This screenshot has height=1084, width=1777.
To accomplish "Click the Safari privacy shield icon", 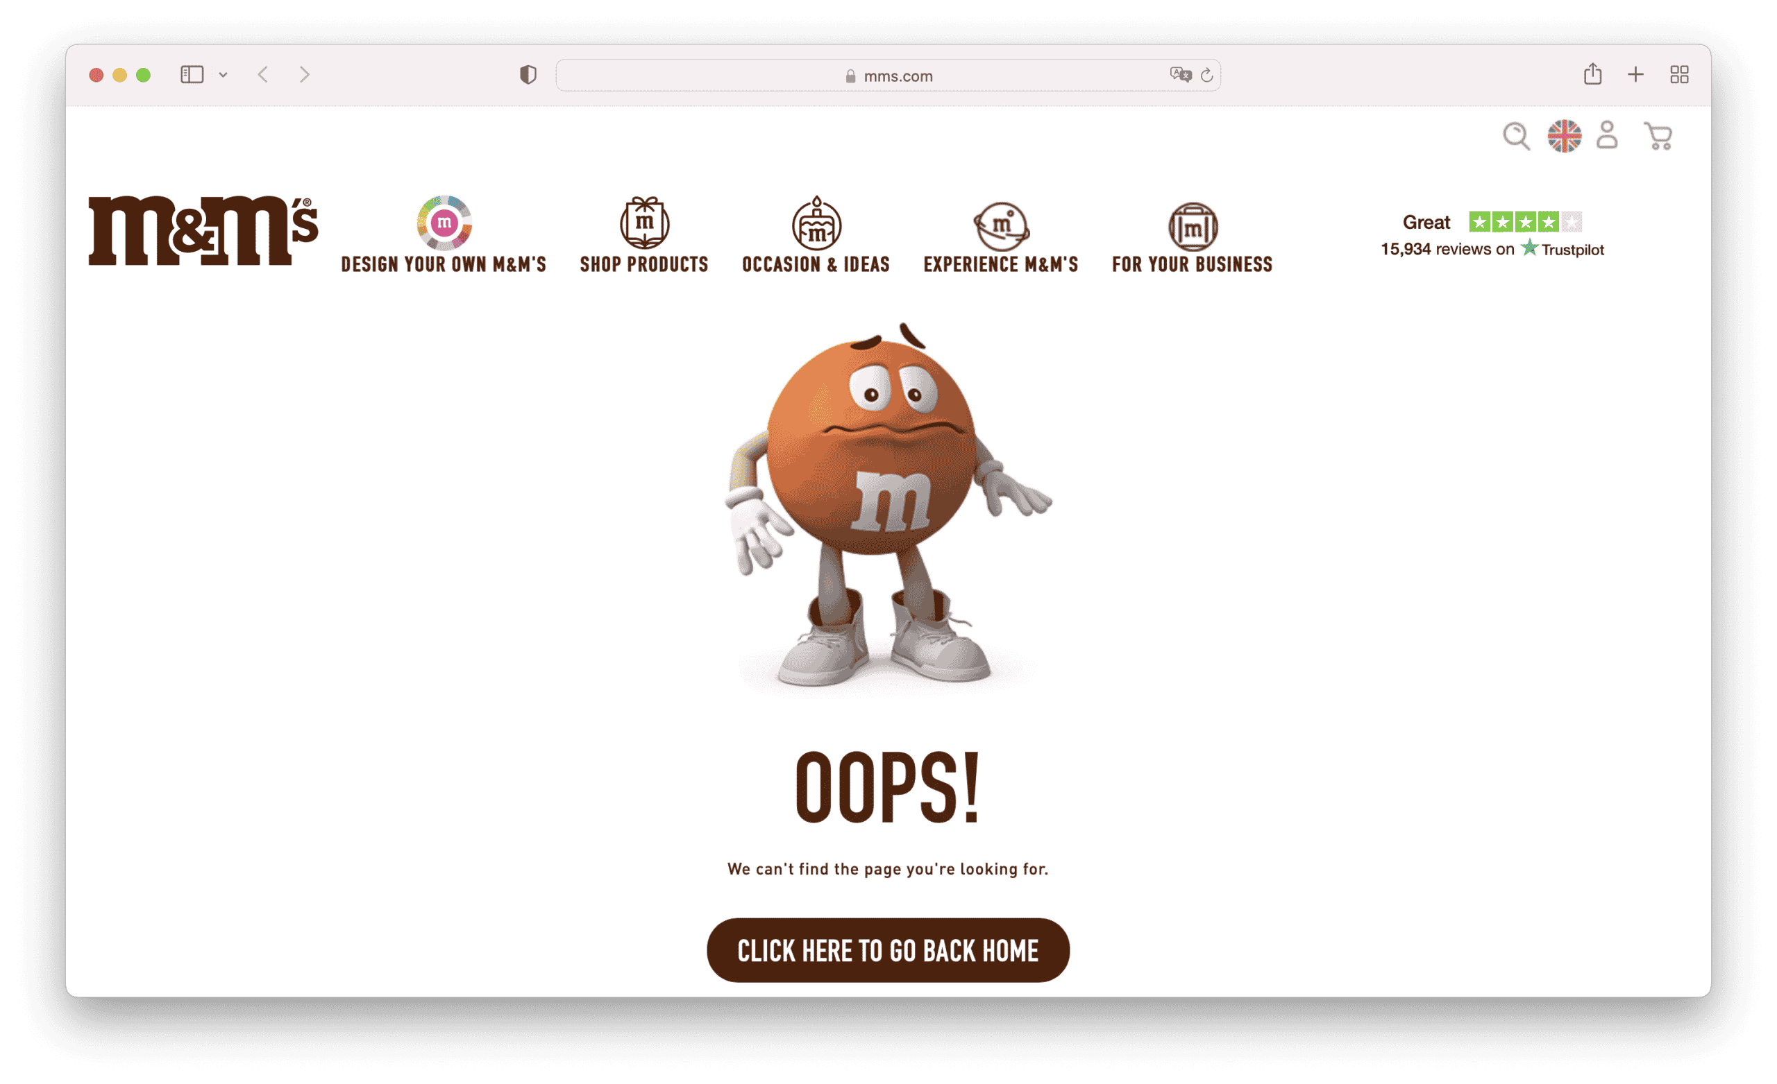I will tap(528, 75).
